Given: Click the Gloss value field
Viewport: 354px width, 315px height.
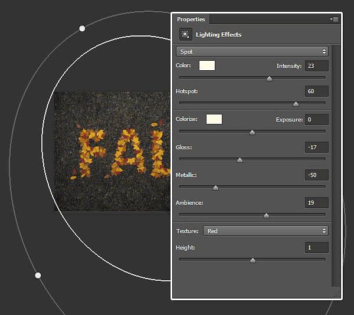Looking at the screenshot, I should point(316,147).
